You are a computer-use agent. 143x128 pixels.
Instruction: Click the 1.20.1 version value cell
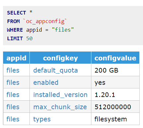115,94
